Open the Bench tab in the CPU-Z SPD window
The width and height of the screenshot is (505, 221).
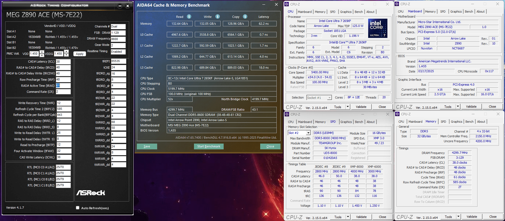click(x=359, y=122)
